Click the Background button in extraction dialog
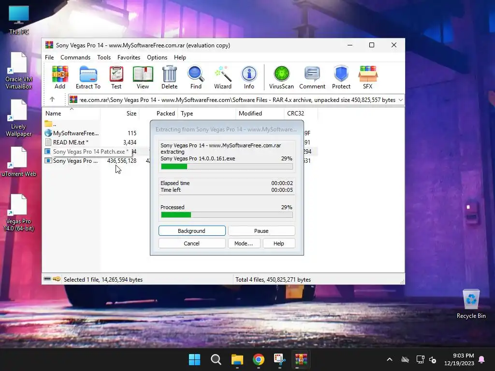The image size is (495, 371). pyautogui.click(x=192, y=230)
